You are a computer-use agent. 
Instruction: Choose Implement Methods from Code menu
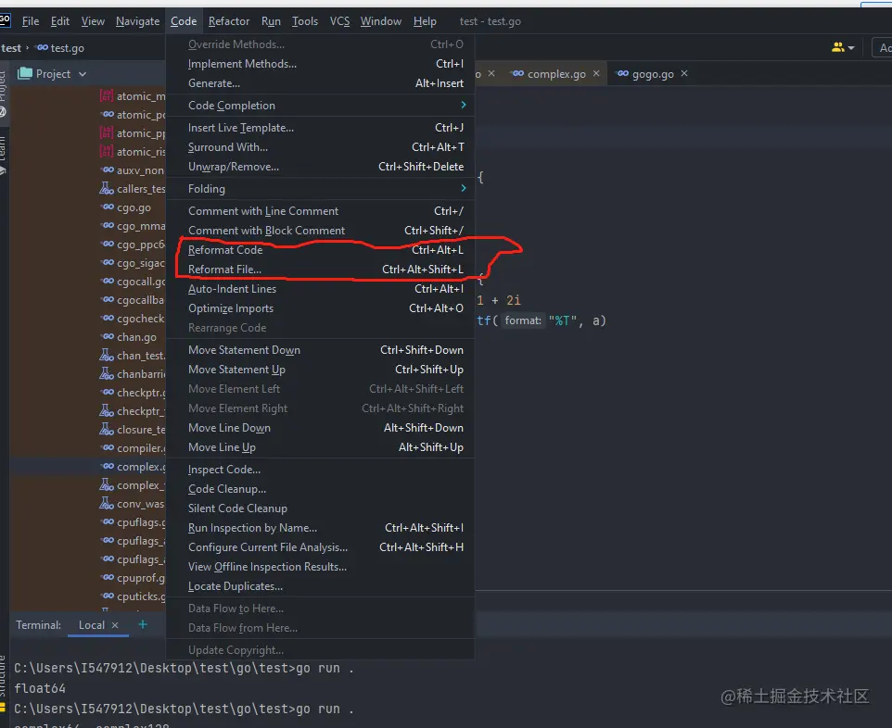point(321,64)
